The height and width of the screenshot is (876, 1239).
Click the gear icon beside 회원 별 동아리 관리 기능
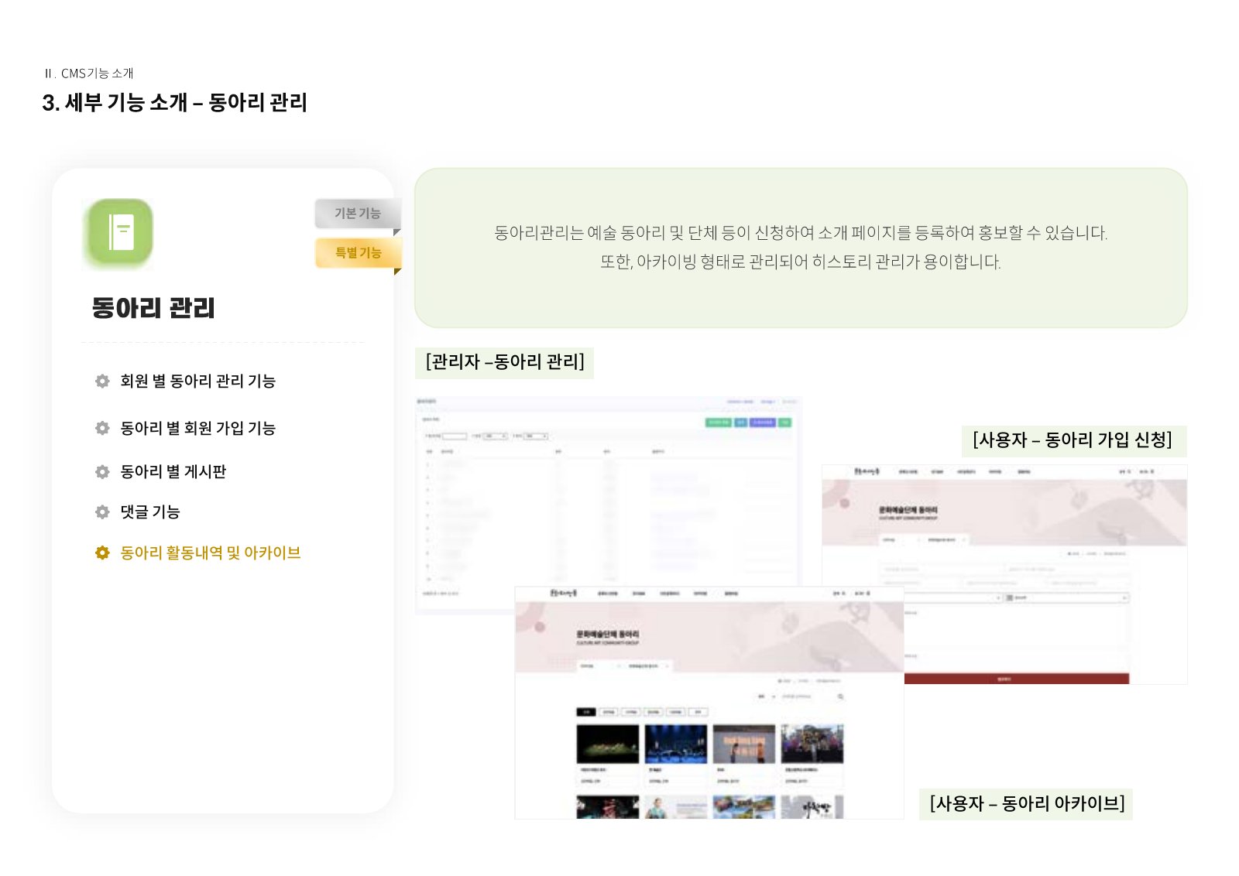coord(102,381)
